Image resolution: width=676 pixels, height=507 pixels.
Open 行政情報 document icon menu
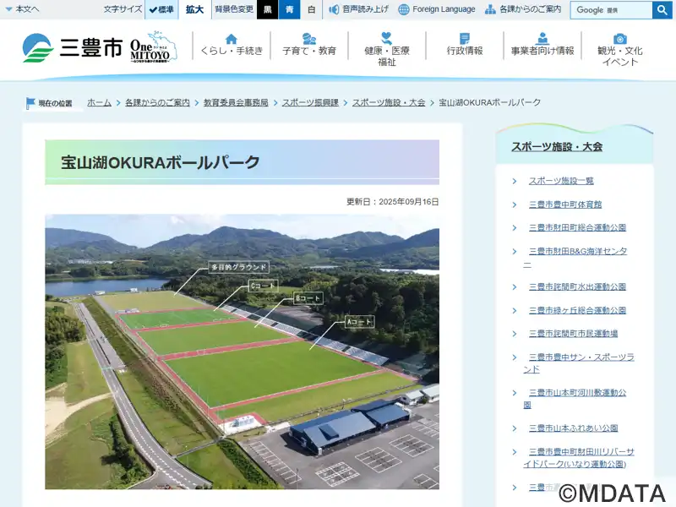pyautogui.click(x=465, y=45)
